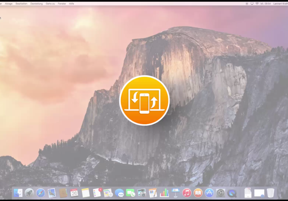288x201 pixels.
Task: Open Pages document icon in dock
Action: coord(153,193)
